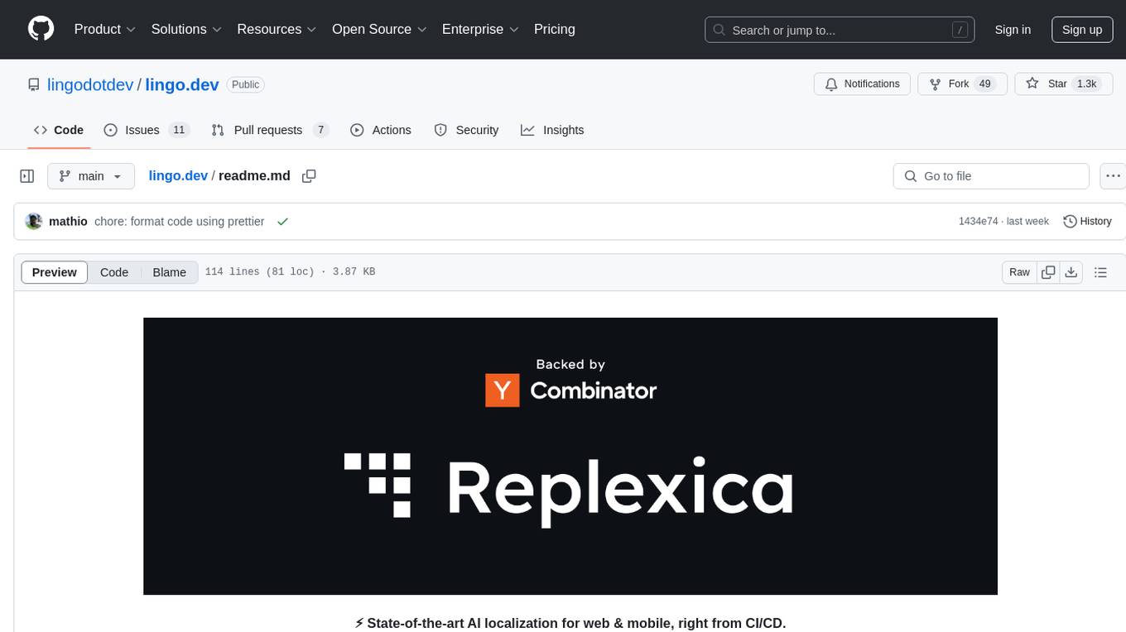Open commit 'chore: format code using prettier'
1126x632 pixels.
[x=180, y=222]
